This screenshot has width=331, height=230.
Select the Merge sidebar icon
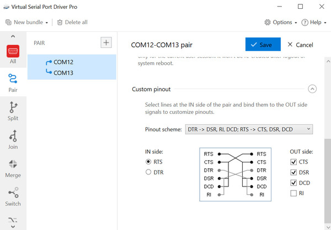[13, 164]
